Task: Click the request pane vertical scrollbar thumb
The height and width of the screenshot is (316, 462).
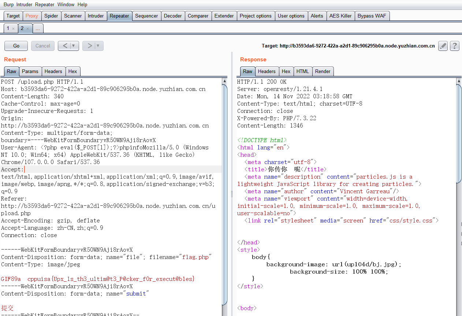Action: pyautogui.click(x=224, y=194)
